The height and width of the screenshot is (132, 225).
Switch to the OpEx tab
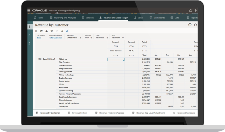138,18
